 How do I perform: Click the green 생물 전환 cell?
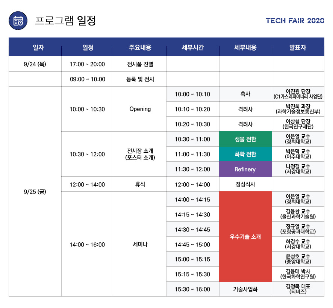[x=245, y=139]
